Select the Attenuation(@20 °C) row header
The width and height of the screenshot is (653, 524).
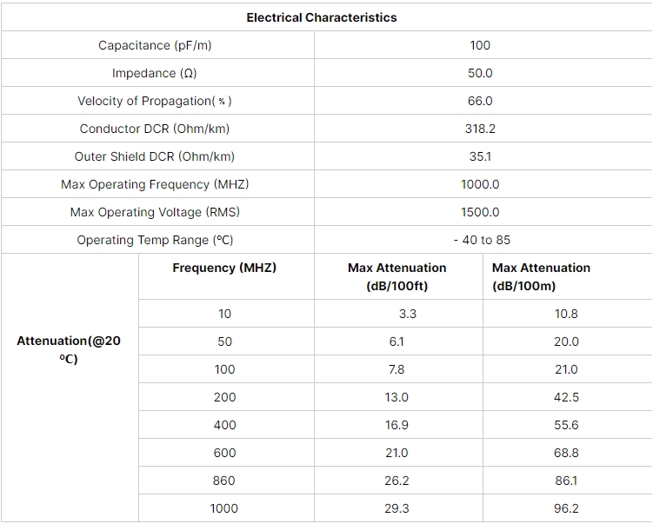click(69, 349)
